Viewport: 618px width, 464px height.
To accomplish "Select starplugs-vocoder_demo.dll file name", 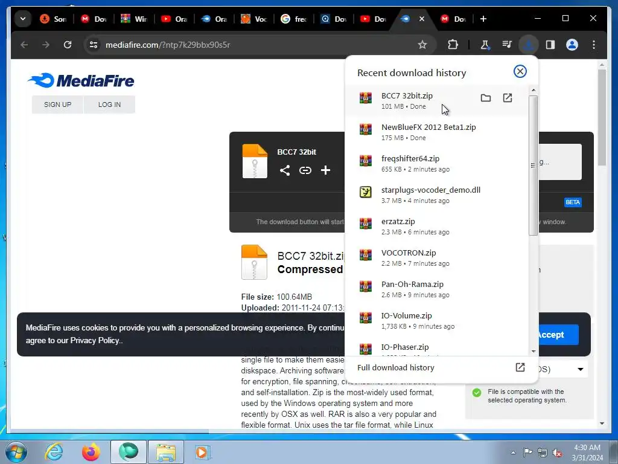I will pos(431,190).
